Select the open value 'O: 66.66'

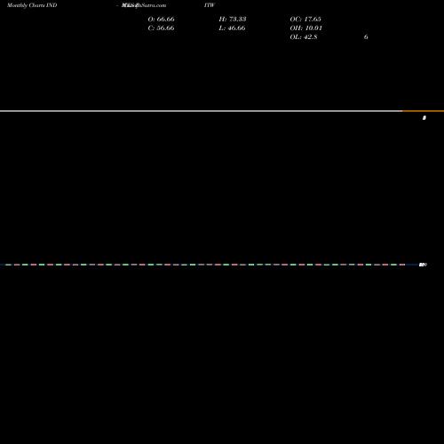161,19
